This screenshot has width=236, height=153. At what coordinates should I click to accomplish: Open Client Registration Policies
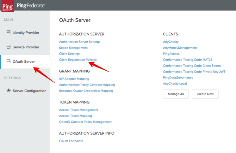pyautogui.click(x=78, y=60)
